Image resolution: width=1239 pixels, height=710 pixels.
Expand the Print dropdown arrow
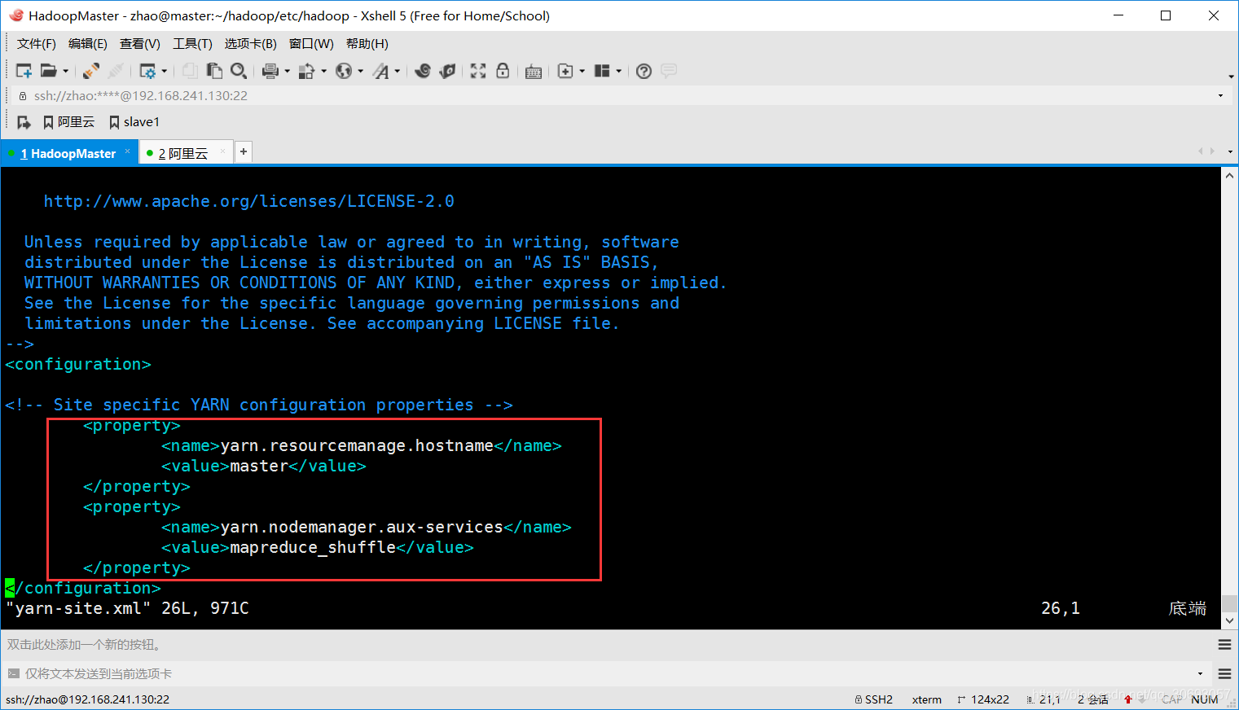pos(288,71)
